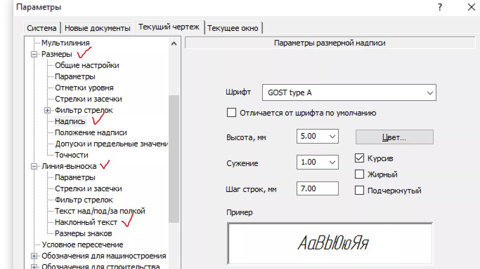480x269 pixels.
Task: Select Допуски и предельные значения item
Action: tap(111, 144)
